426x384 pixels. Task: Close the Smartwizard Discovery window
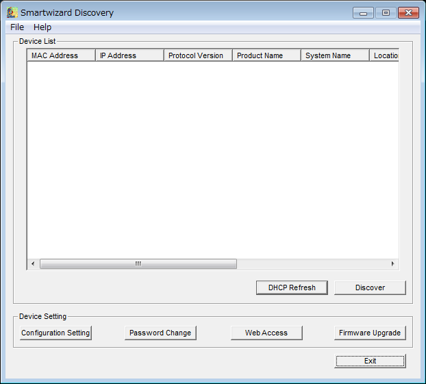408,13
